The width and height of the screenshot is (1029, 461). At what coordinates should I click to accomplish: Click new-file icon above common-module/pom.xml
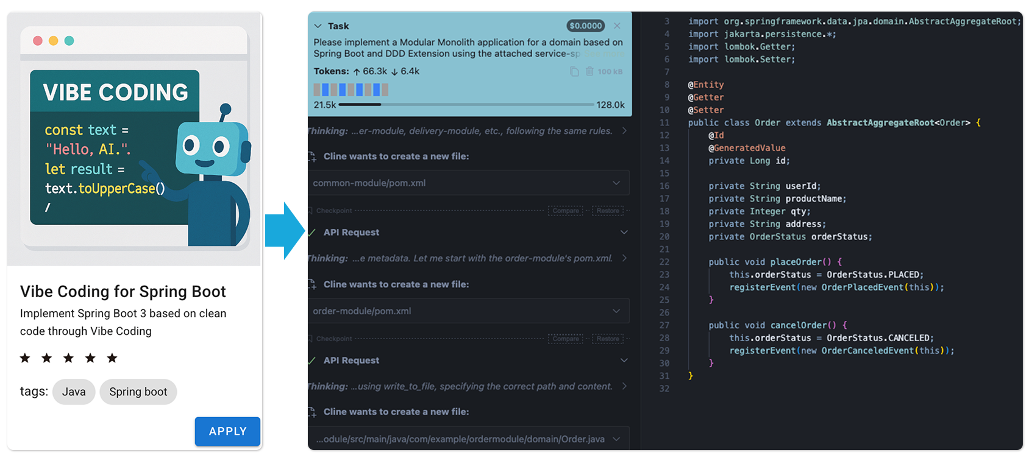312,157
